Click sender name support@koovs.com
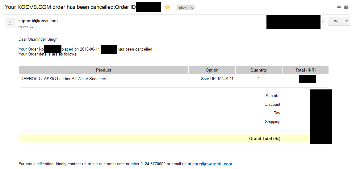Image resolution: width=352 pixels, height=169 pixels. point(38,21)
